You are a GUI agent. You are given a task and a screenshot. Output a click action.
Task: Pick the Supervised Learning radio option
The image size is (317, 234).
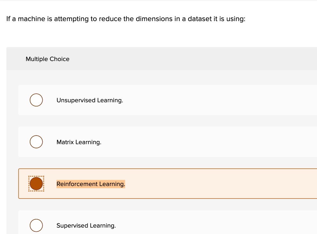(36, 225)
